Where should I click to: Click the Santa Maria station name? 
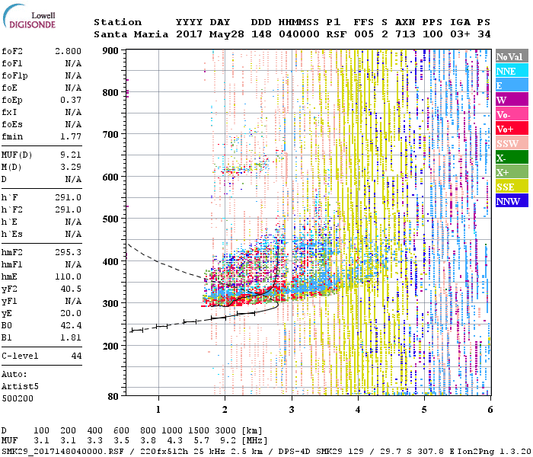click(x=131, y=34)
